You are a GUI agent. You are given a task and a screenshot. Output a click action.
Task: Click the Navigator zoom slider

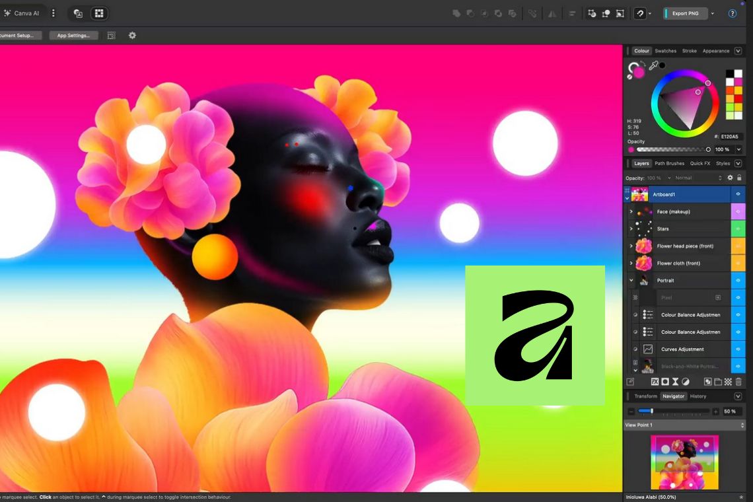click(673, 411)
